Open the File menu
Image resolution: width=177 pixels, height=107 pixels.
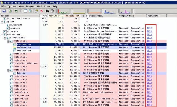(x=3, y=7)
